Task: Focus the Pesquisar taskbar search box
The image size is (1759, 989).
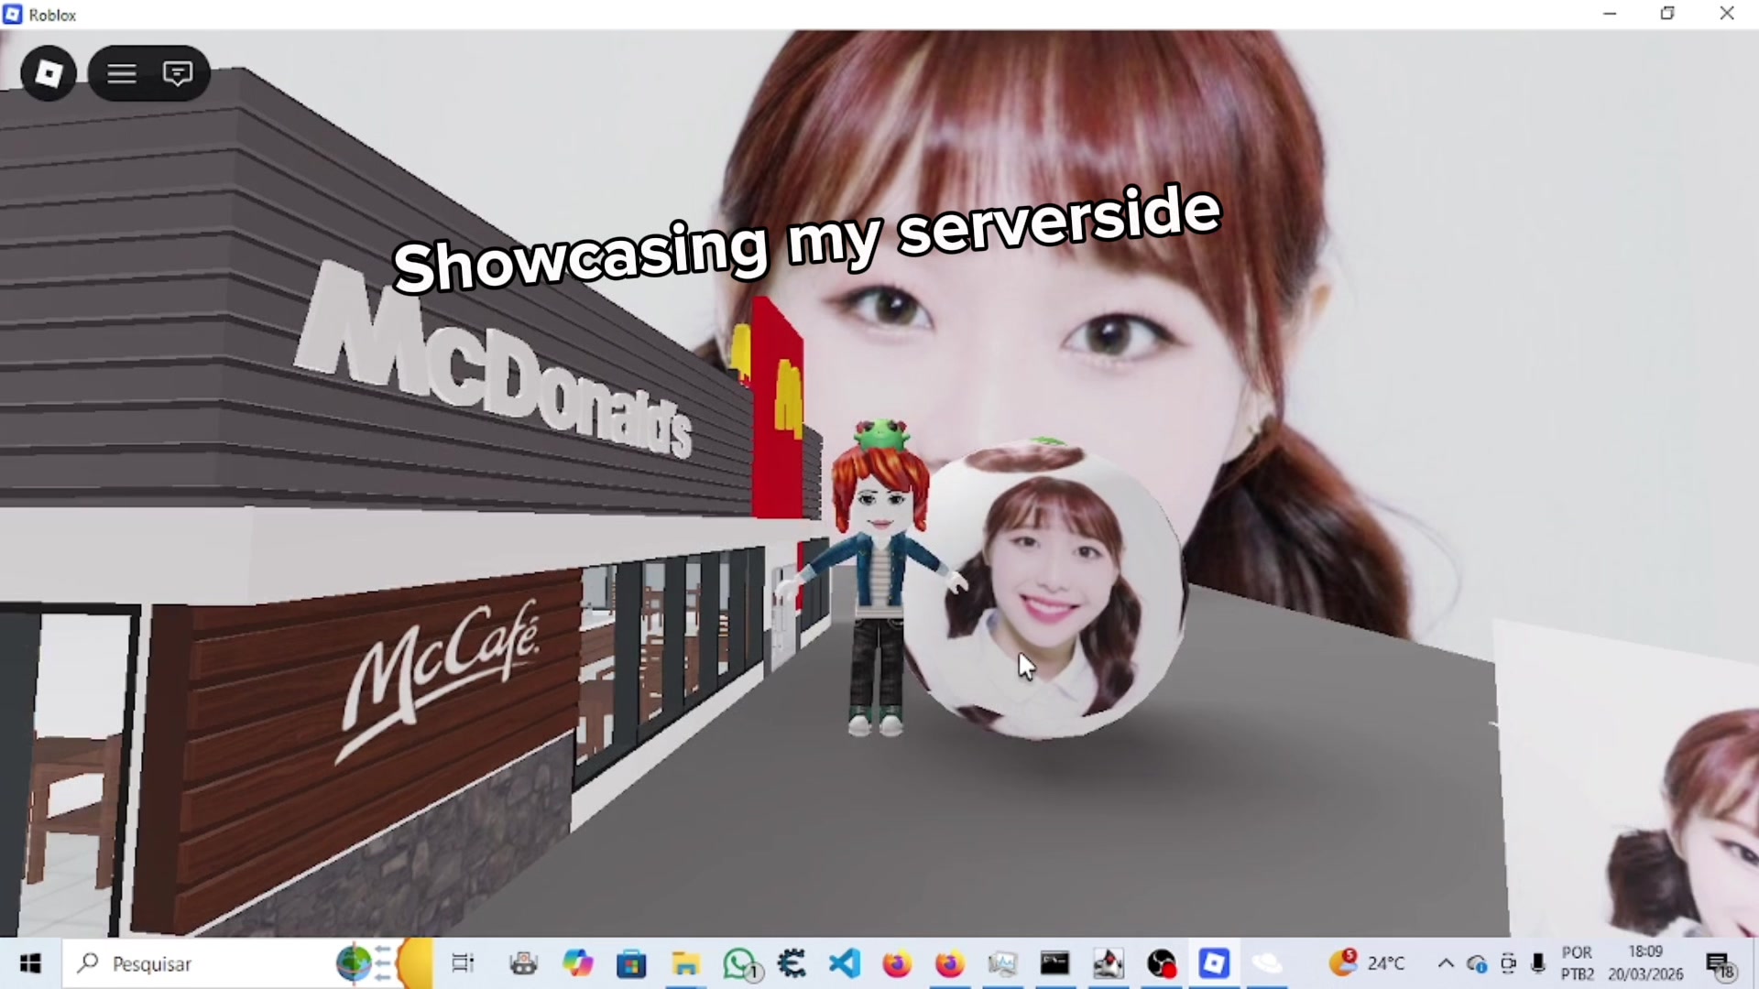Action: click(x=247, y=963)
